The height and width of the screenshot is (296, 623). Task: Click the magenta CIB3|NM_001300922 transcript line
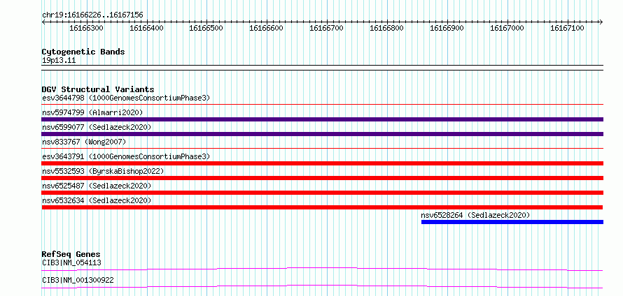tap(322, 286)
